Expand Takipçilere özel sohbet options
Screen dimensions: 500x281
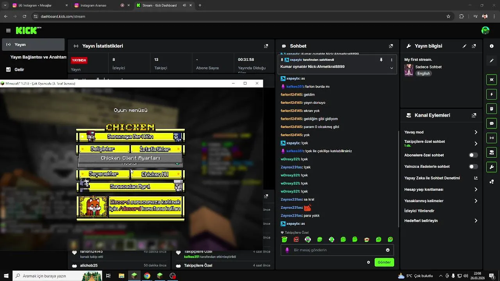click(x=475, y=144)
